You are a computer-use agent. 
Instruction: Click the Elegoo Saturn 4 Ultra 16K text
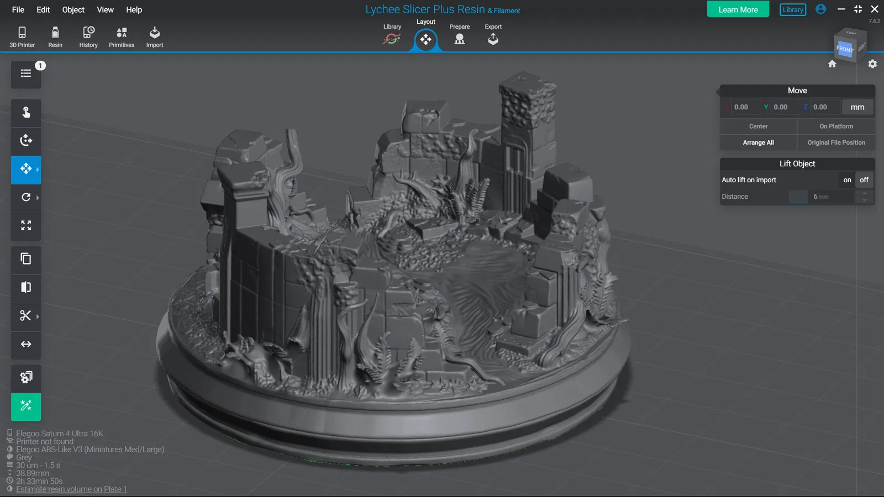pyautogui.click(x=60, y=433)
